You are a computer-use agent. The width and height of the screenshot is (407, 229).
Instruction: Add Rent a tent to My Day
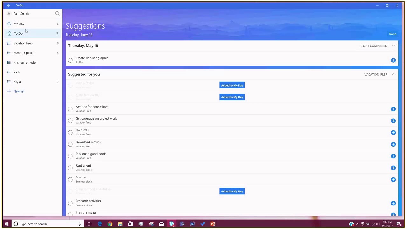click(393, 168)
